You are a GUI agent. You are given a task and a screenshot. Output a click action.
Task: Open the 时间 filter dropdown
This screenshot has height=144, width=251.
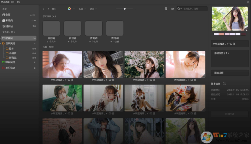point(93,9)
